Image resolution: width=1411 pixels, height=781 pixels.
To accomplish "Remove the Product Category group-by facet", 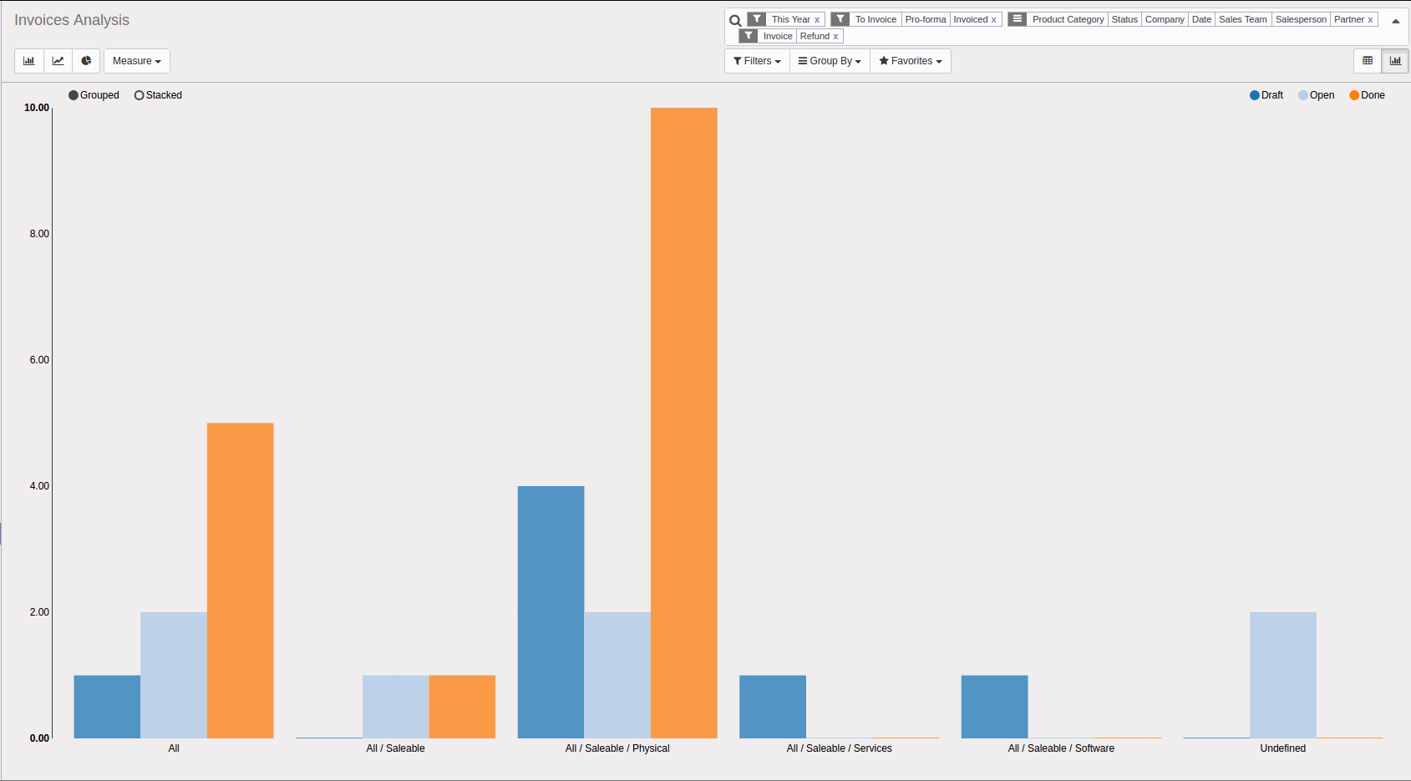I will point(1370,20).
